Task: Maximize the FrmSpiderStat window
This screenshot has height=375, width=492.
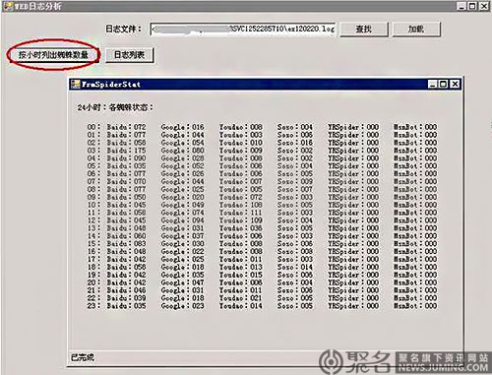Action: tap(443, 85)
